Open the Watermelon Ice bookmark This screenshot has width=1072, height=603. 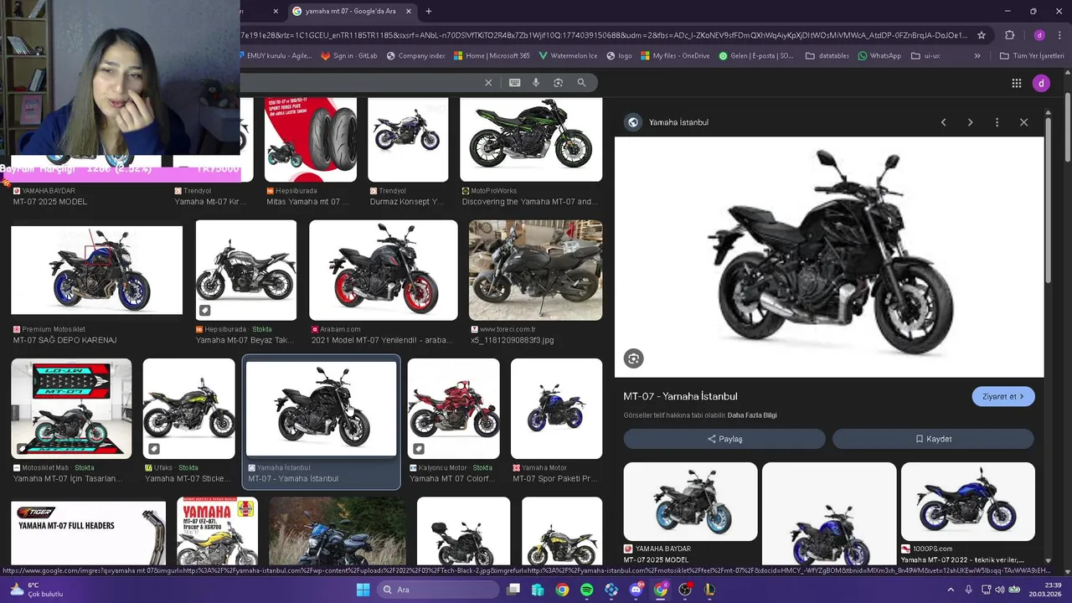tap(568, 56)
